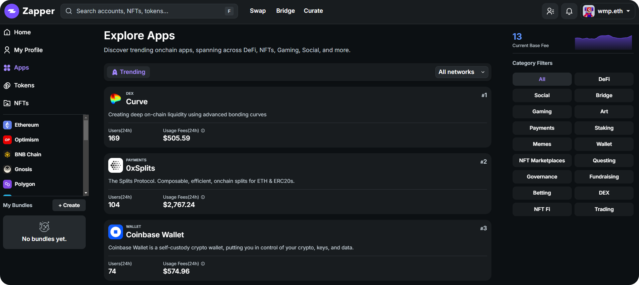The width and height of the screenshot is (639, 285).
Task: Click the + Create bundle button
Action: 69,205
